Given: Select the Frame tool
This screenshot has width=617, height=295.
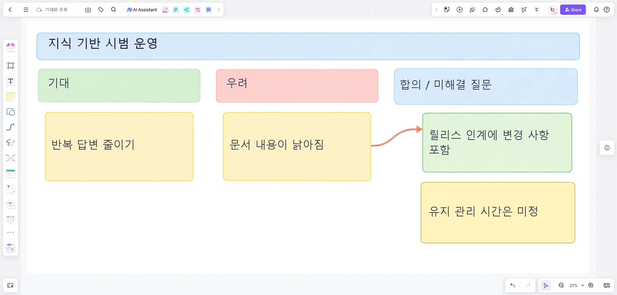Looking at the screenshot, I should 11,65.
